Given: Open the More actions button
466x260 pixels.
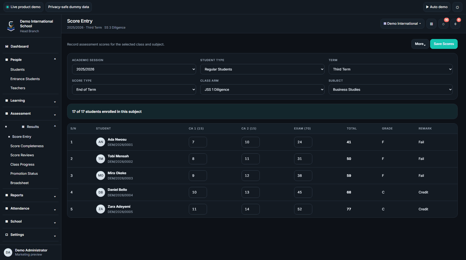Looking at the screenshot, I should click(x=420, y=44).
